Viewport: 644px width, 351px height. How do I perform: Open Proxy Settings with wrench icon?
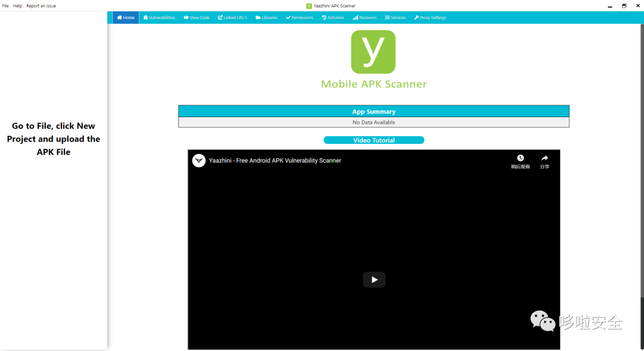point(430,18)
